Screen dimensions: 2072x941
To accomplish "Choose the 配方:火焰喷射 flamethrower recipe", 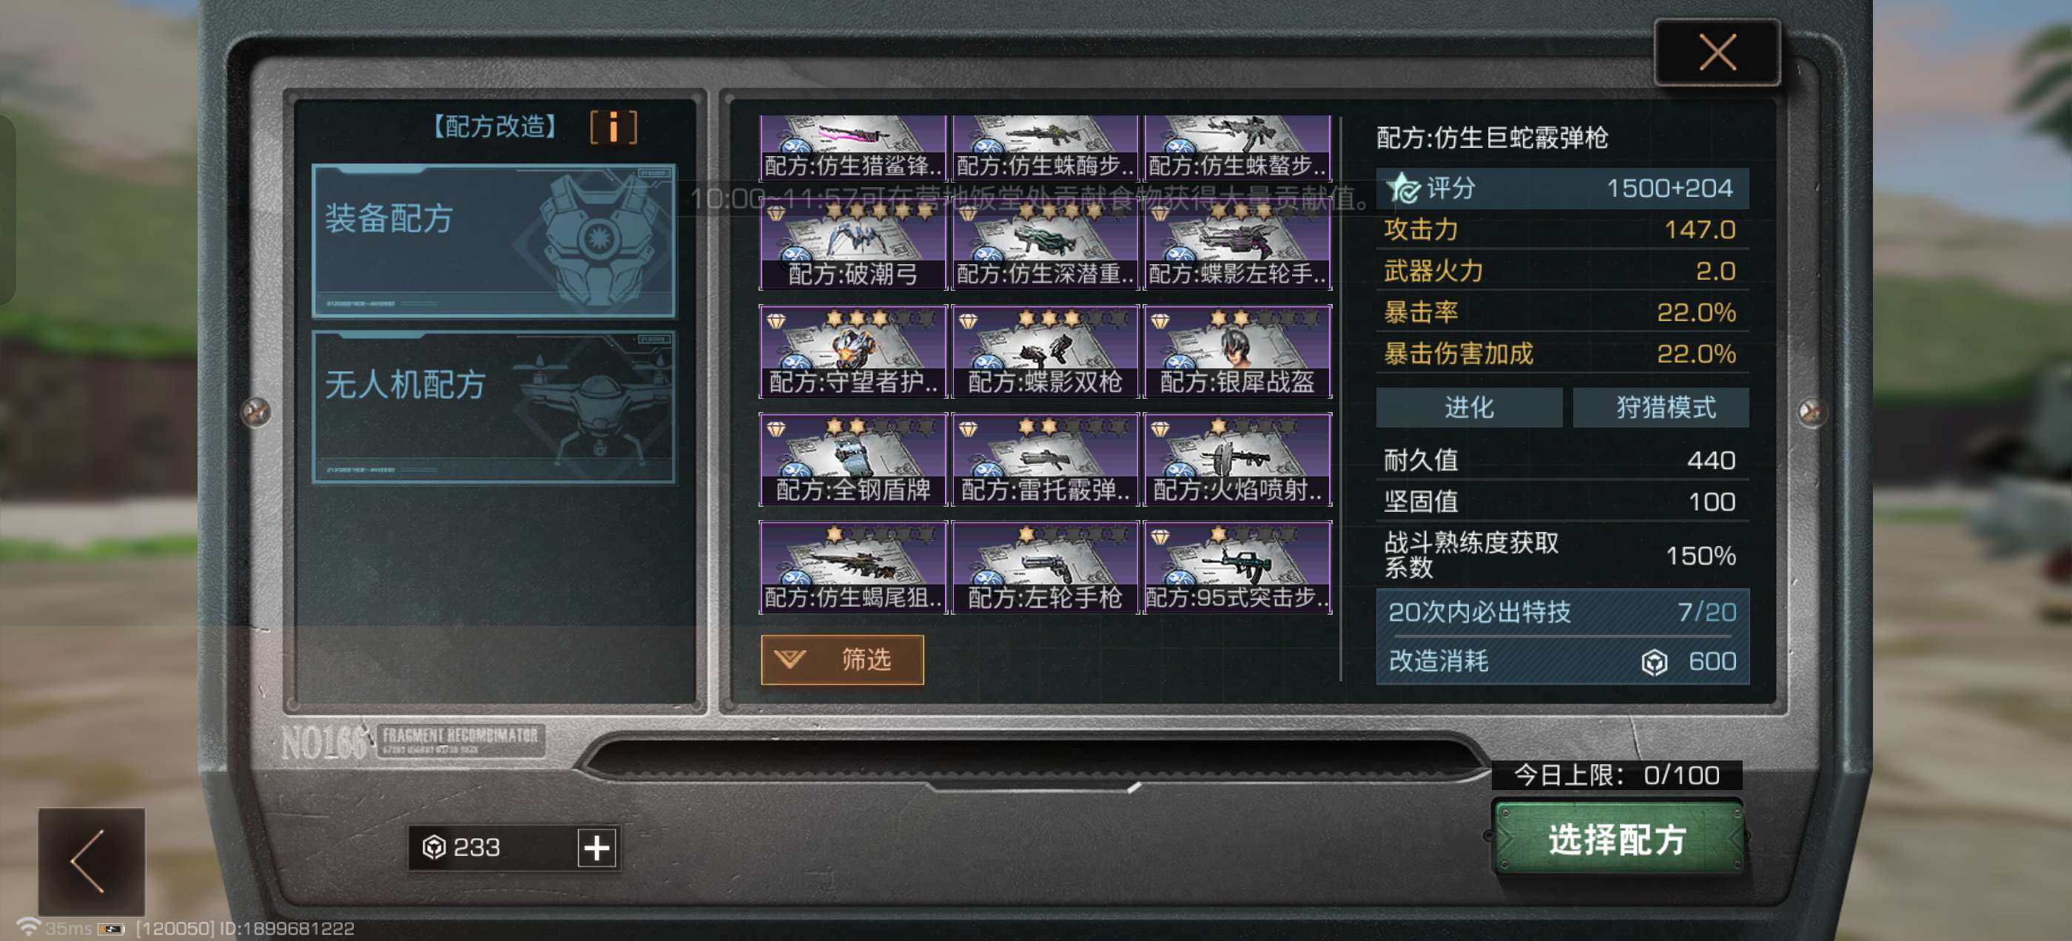I will pos(1237,459).
